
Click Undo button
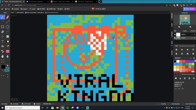(60, 9)
